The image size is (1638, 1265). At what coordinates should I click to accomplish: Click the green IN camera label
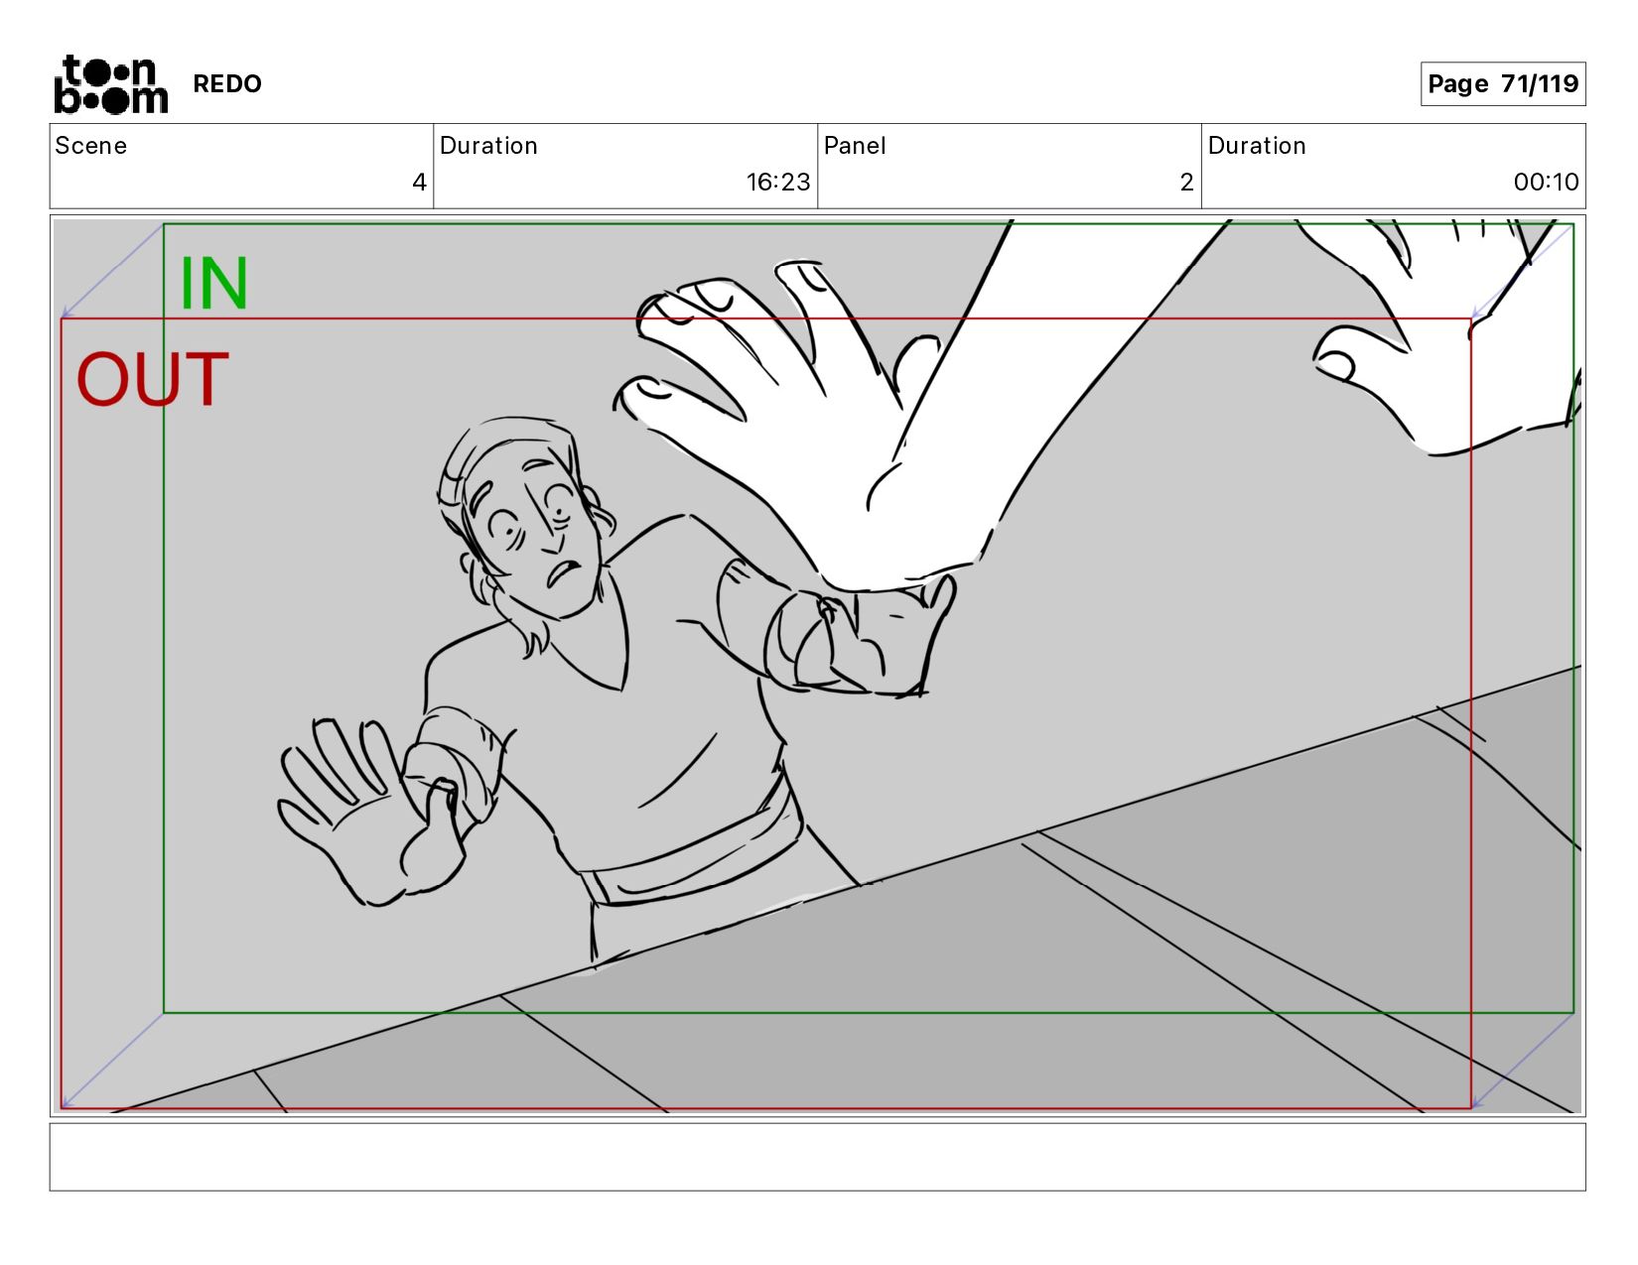213,284
